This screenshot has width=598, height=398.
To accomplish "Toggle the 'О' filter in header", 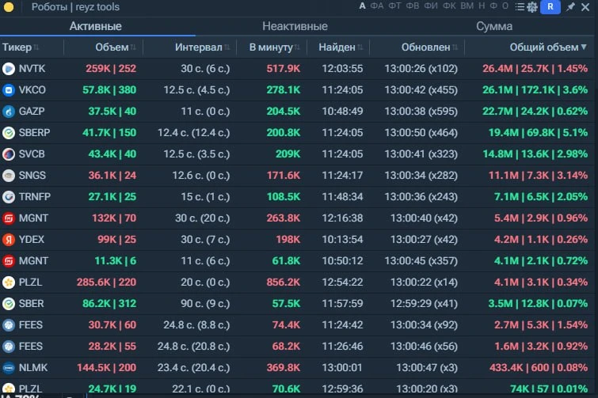I will [505, 6].
